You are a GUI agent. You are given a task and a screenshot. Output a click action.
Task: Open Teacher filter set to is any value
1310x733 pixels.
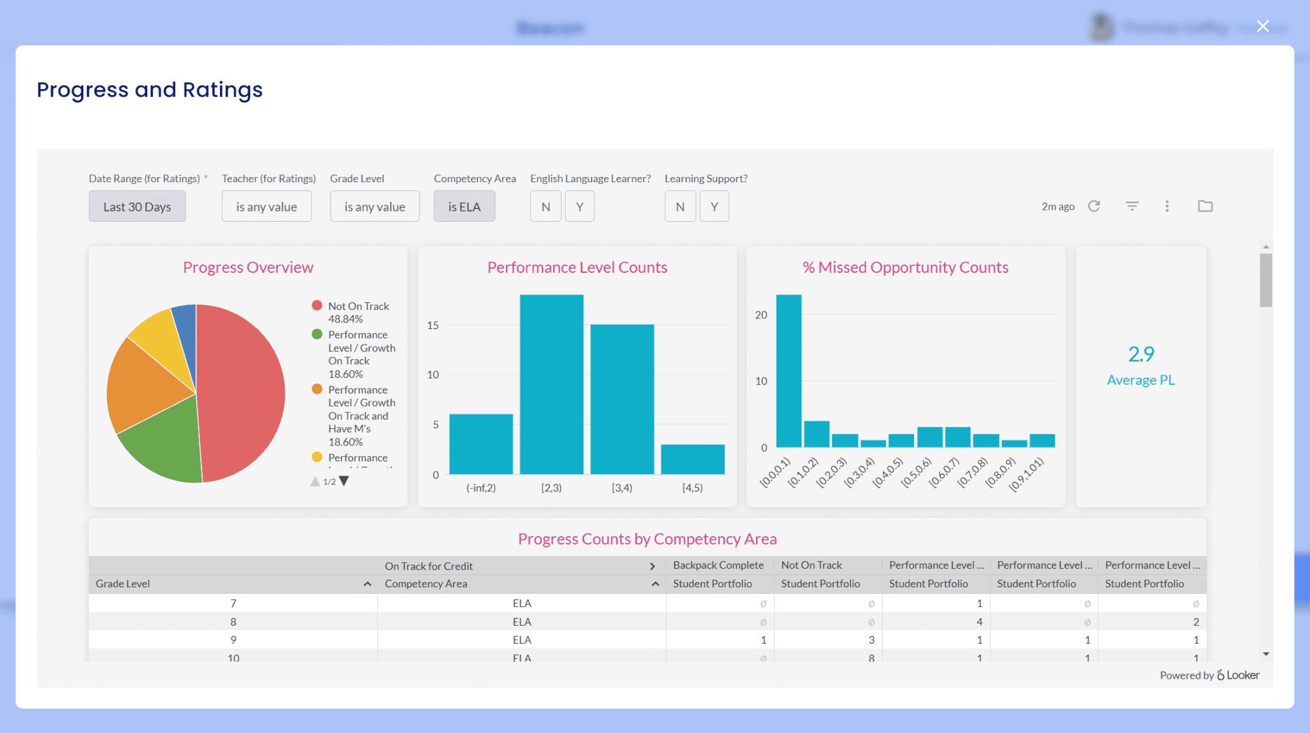pyautogui.click(x=266, y=206)
